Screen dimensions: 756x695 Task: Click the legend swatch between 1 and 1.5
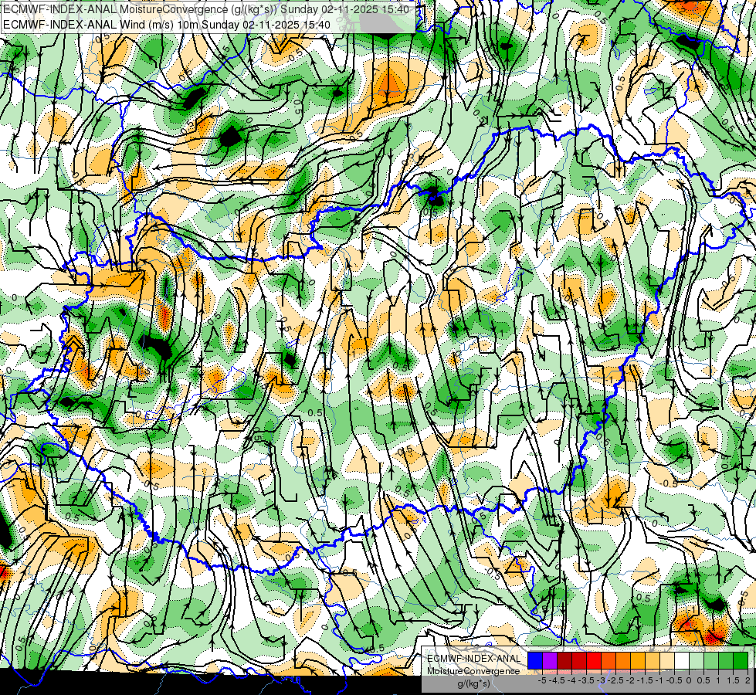[x=726, y=661]
